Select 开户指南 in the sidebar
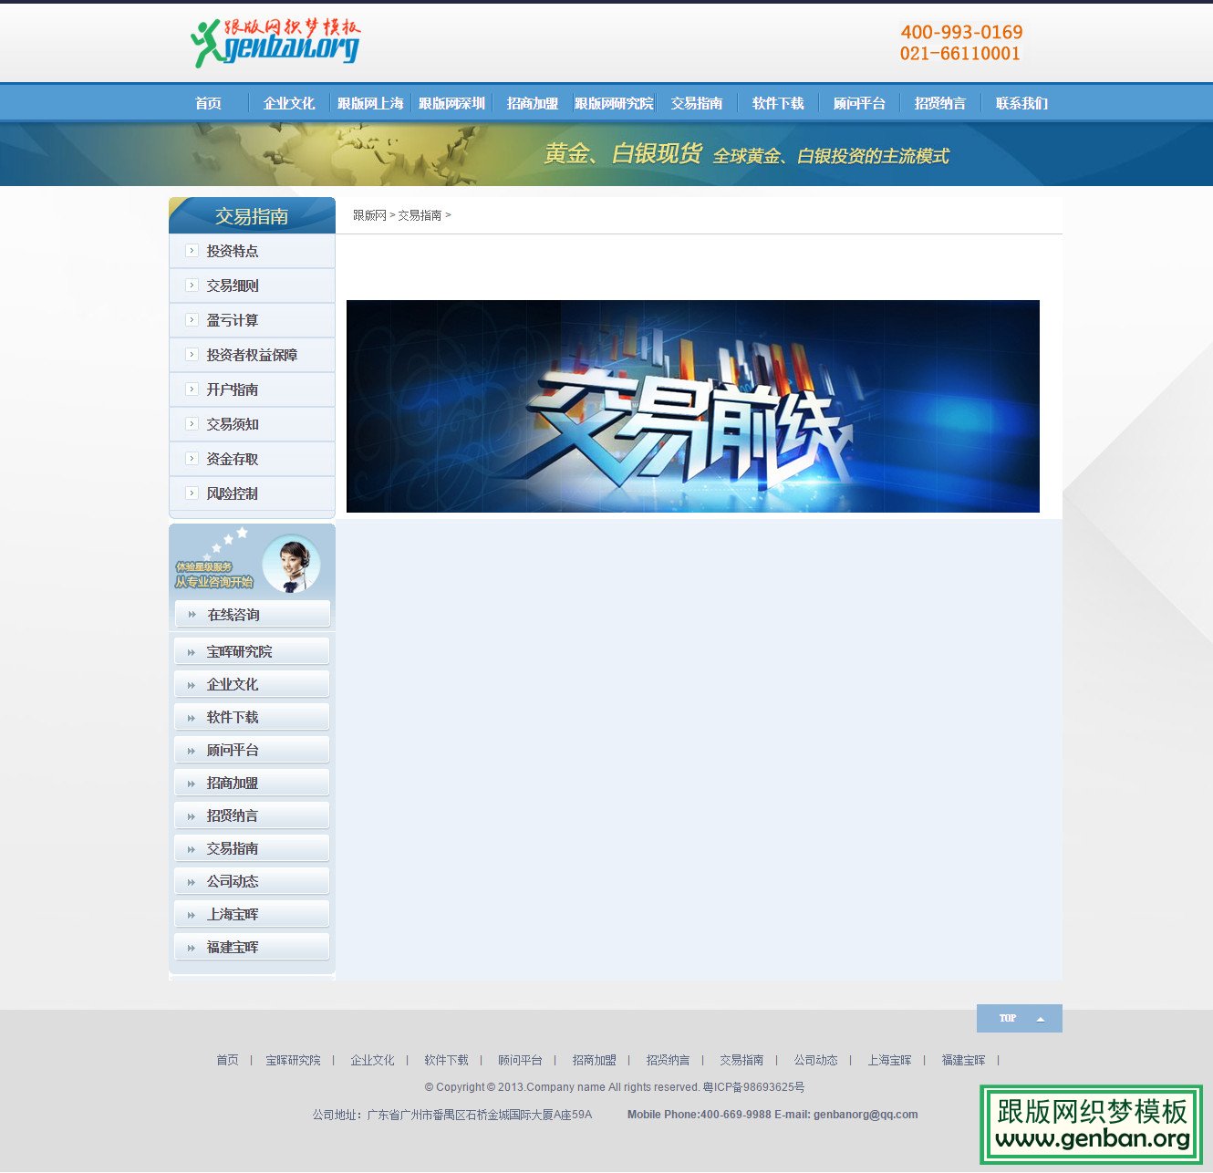Viewport: 1213px width, 1173px height. click(x=233, y=389)
